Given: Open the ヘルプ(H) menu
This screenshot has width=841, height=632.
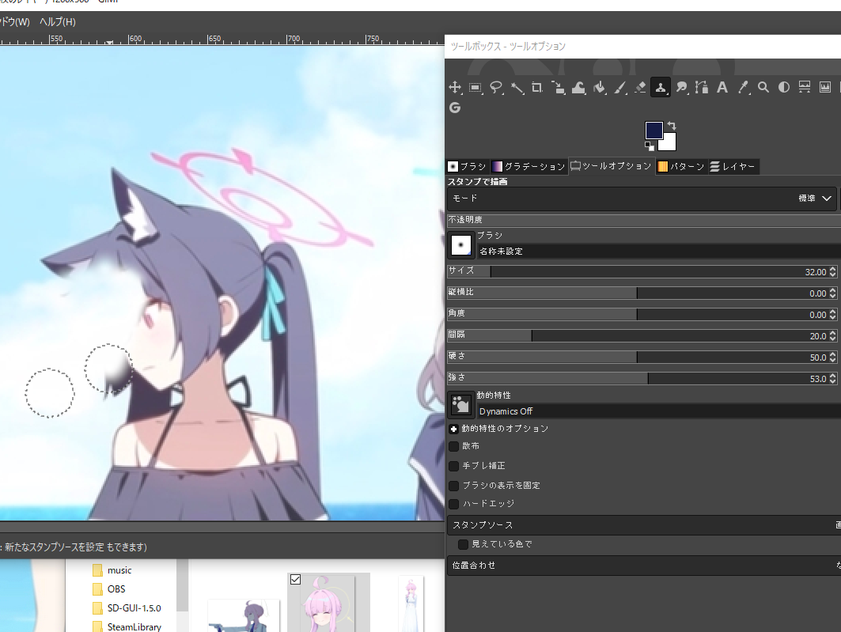Looking at the screenshot, I should pyautogui.click(x=58, y=22).
